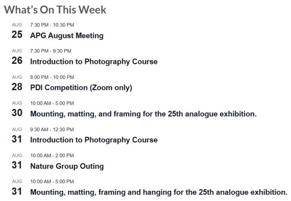This screenshot has width=291, height=201.
Task: Open the mounting, matting, framing and hanging event
Action: (x=159, y=192)
